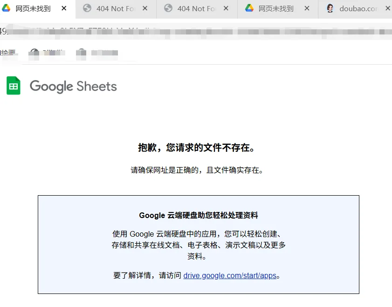The height and width of the screenshot is (307, 392).
Task: Click the Drive favicon on the first tab
Action: point(6,8)
